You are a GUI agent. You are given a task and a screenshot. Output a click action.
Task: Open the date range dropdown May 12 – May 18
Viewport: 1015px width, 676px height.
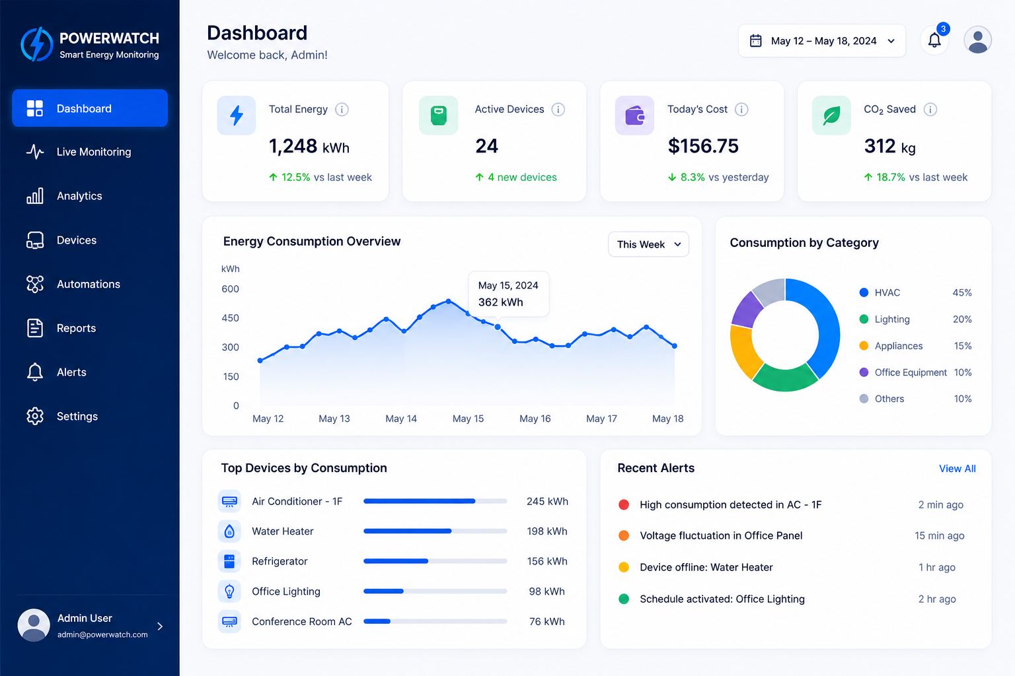[x=822, y=41]
